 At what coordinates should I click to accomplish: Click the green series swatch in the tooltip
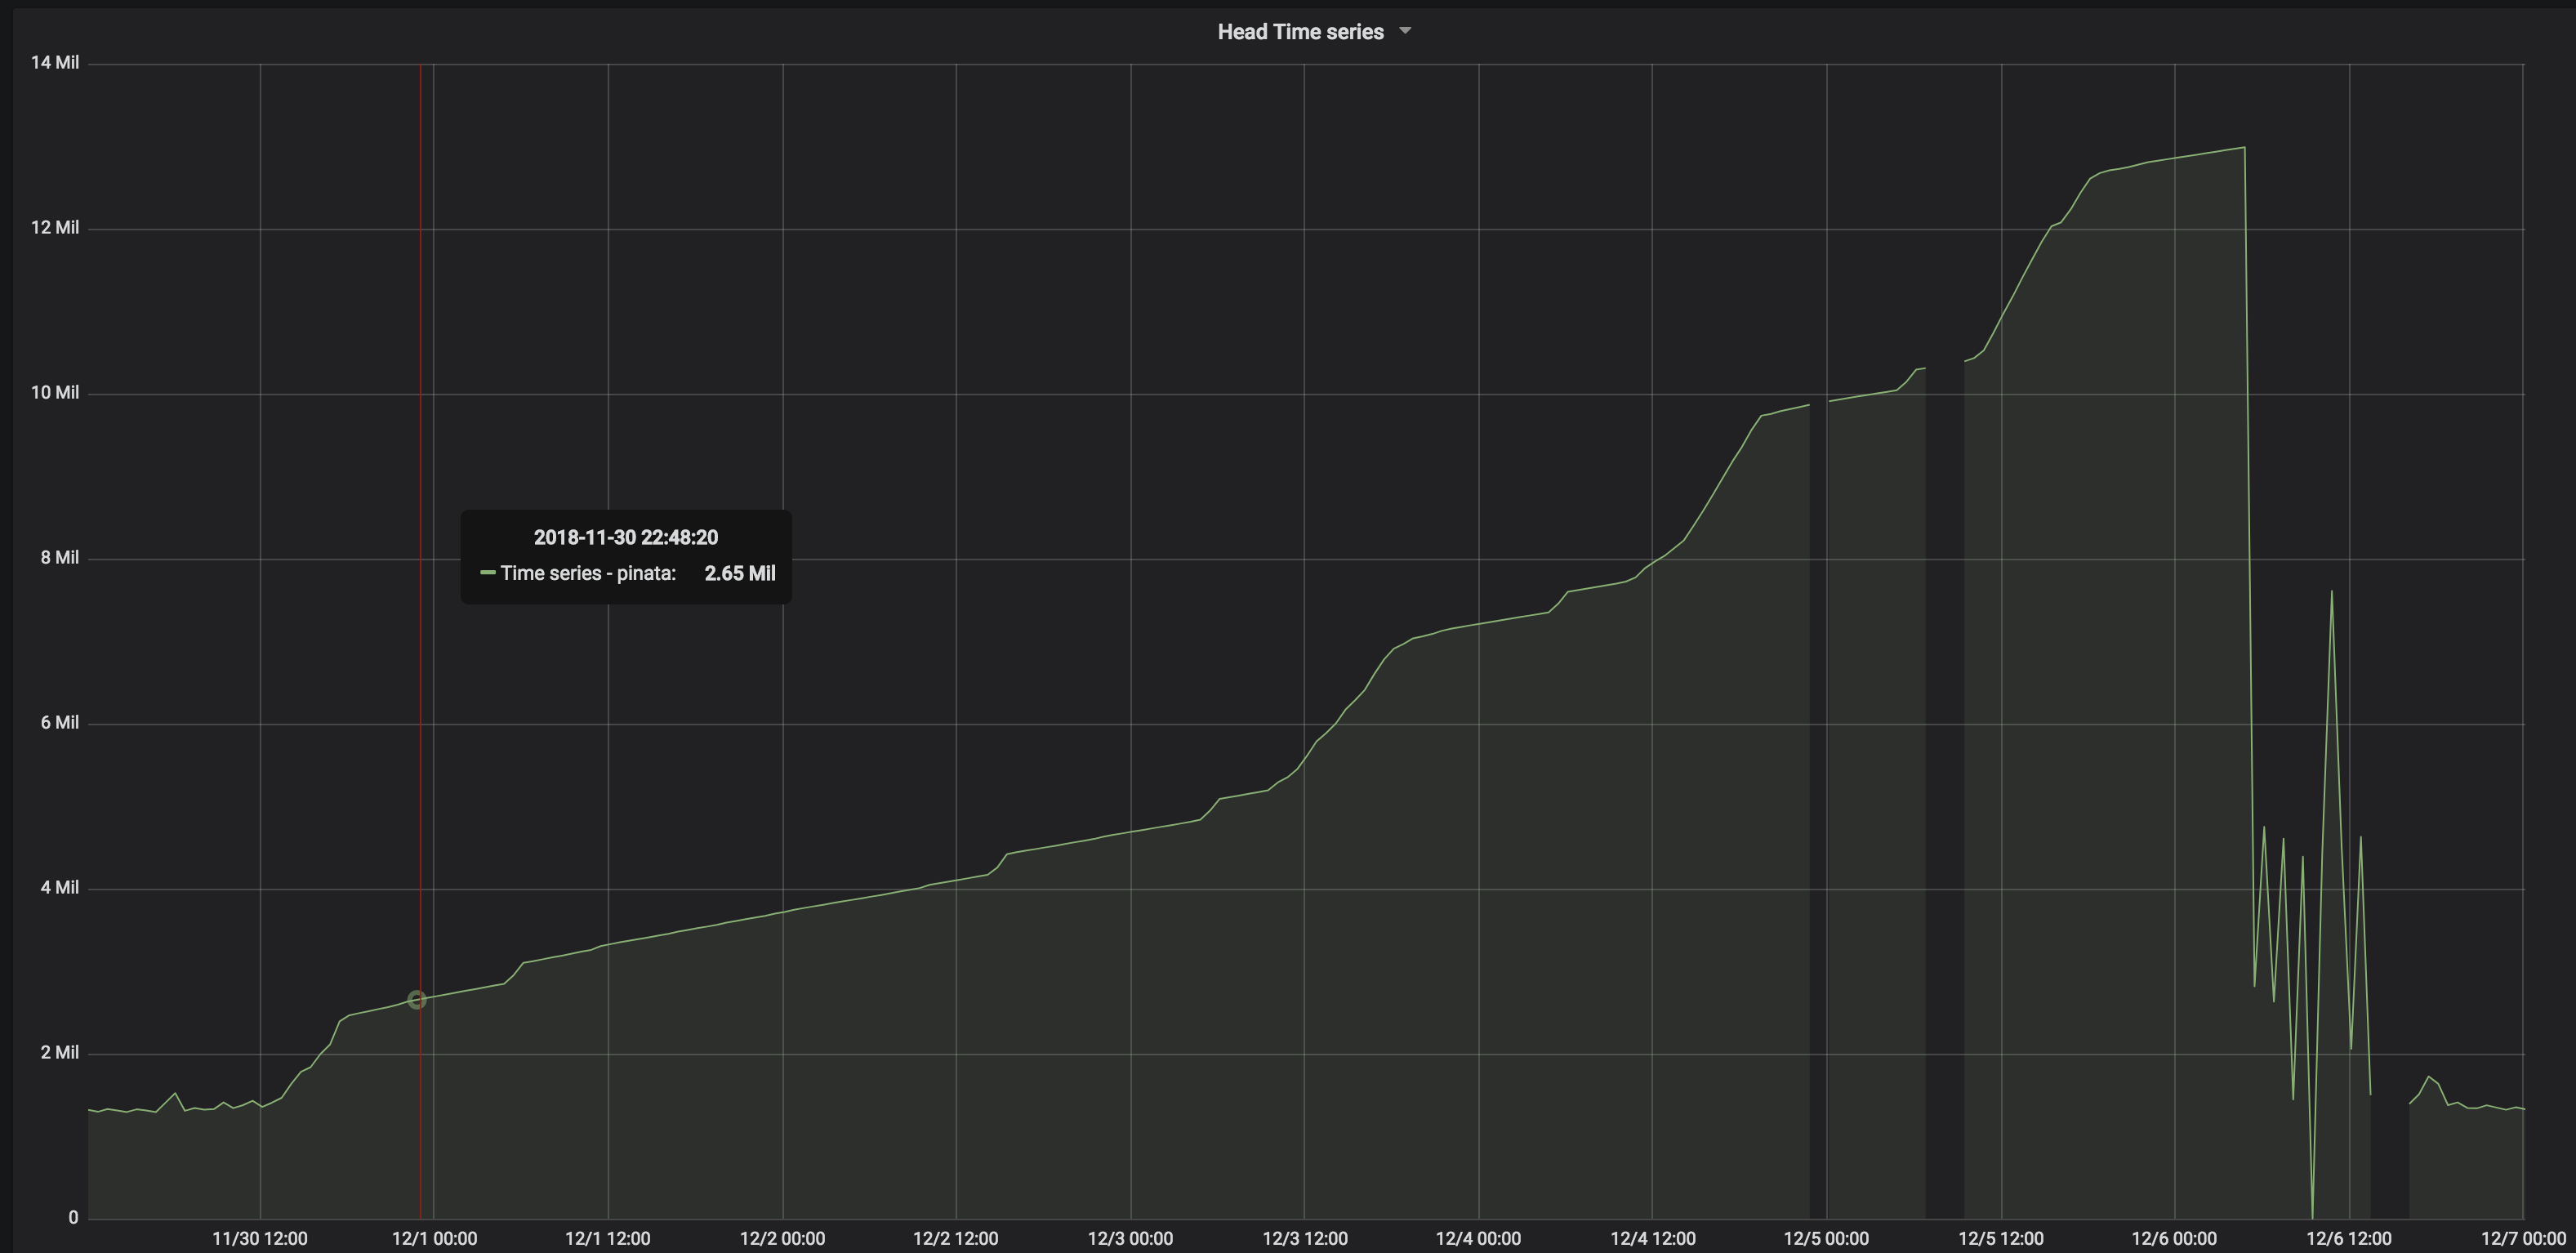(x=488, y=573)
